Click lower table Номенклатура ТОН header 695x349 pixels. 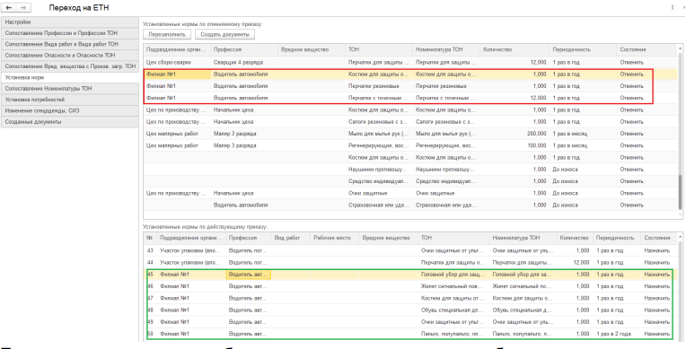(523, 238)
